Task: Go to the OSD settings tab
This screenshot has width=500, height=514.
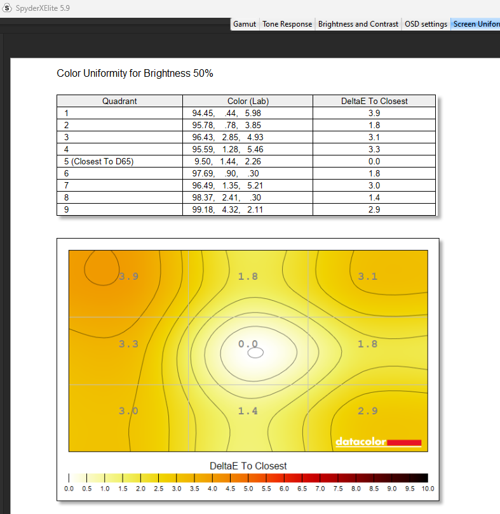Action: (426, 24)
